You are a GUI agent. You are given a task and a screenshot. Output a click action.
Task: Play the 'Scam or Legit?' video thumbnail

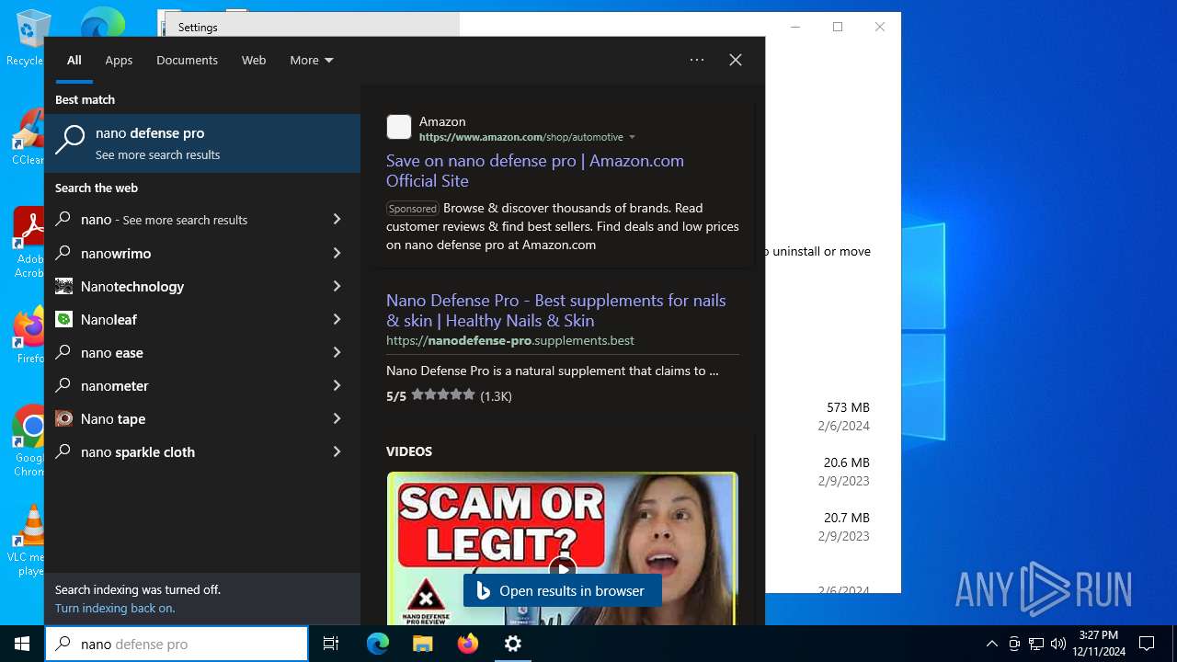(x=562, y=548)
